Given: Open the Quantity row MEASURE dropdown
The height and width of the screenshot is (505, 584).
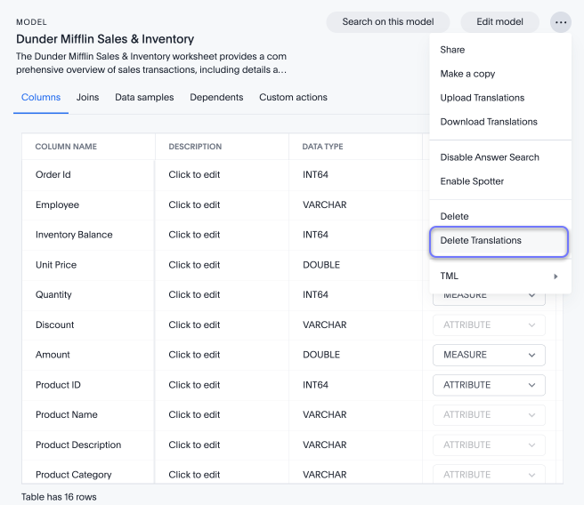Looking at the screenshot, I should [x=489, y=296].
